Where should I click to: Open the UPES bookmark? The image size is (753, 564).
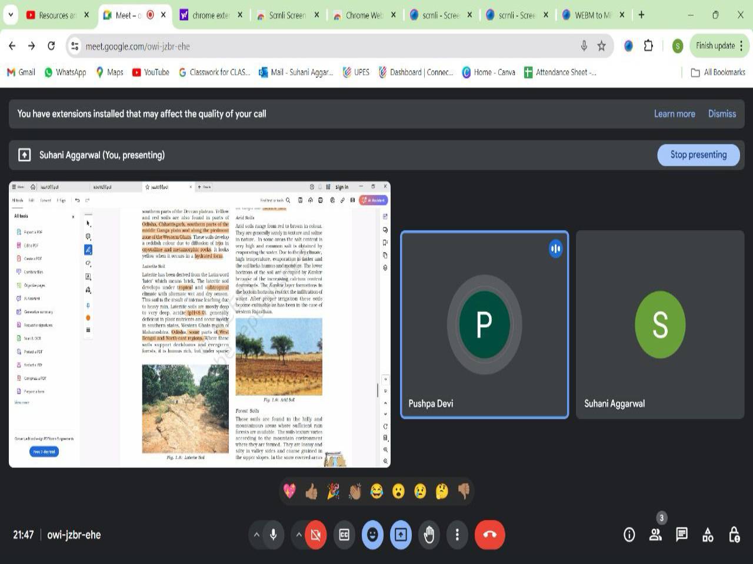356,72
